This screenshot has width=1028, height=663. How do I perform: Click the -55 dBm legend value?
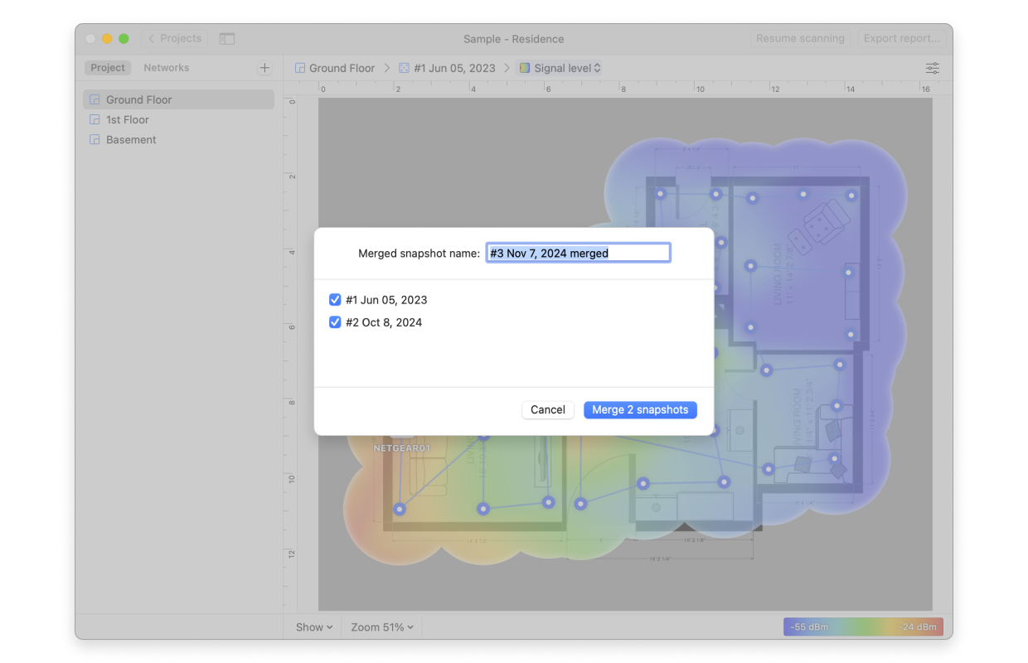coord(809,627)
